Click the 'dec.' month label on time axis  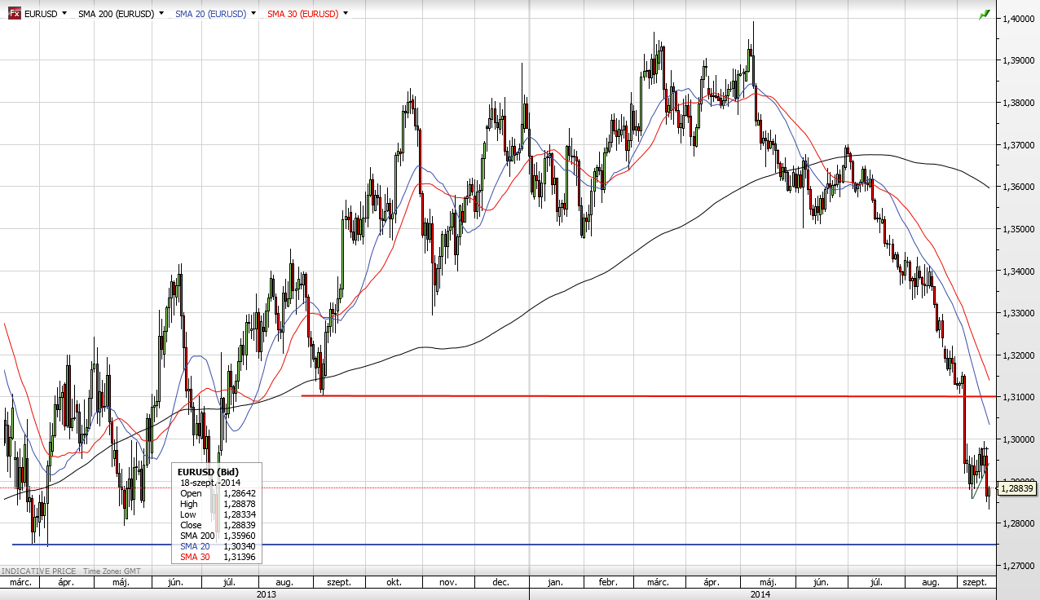tap(501, 582)
